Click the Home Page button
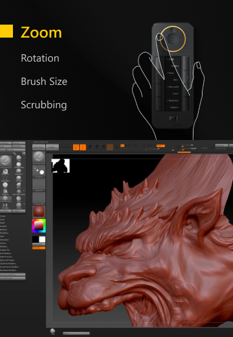This screenshot has width=233, height=337. tap(39, 147)
